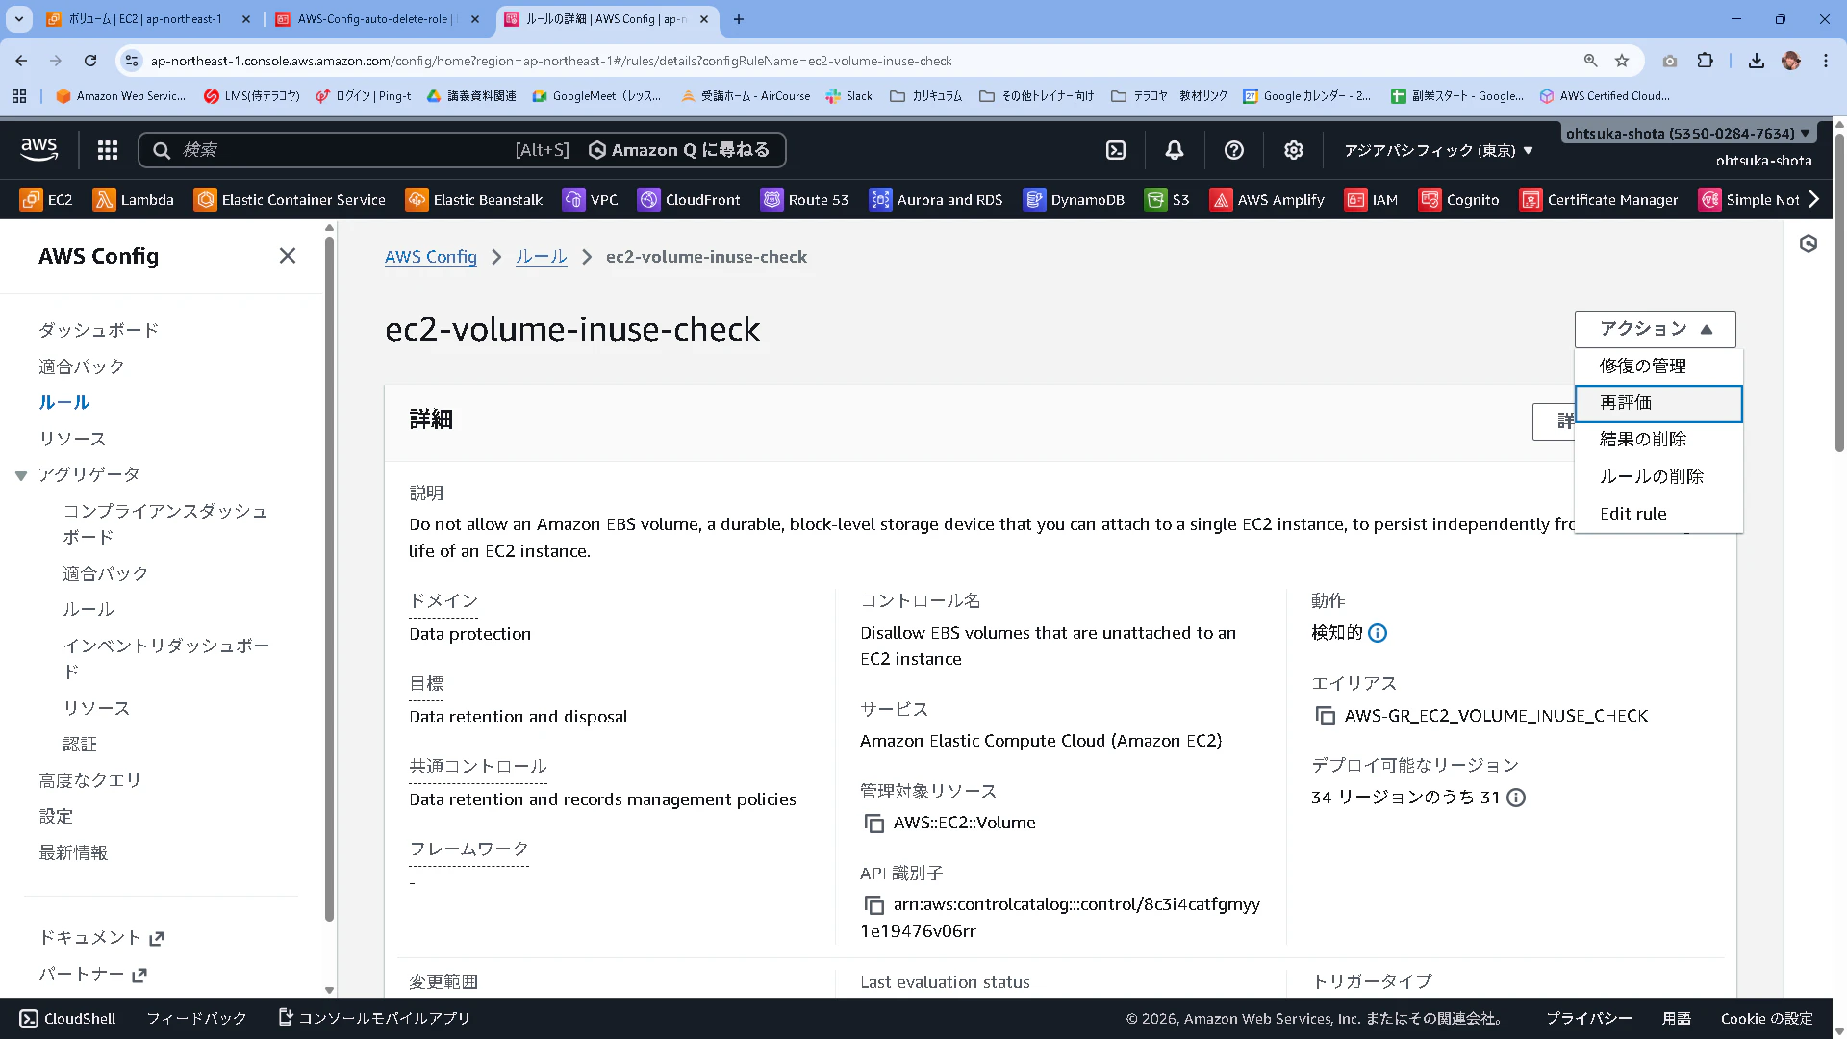
Task: Select 結果の削除 from the actions menu
Action: tap(1658, 440)
